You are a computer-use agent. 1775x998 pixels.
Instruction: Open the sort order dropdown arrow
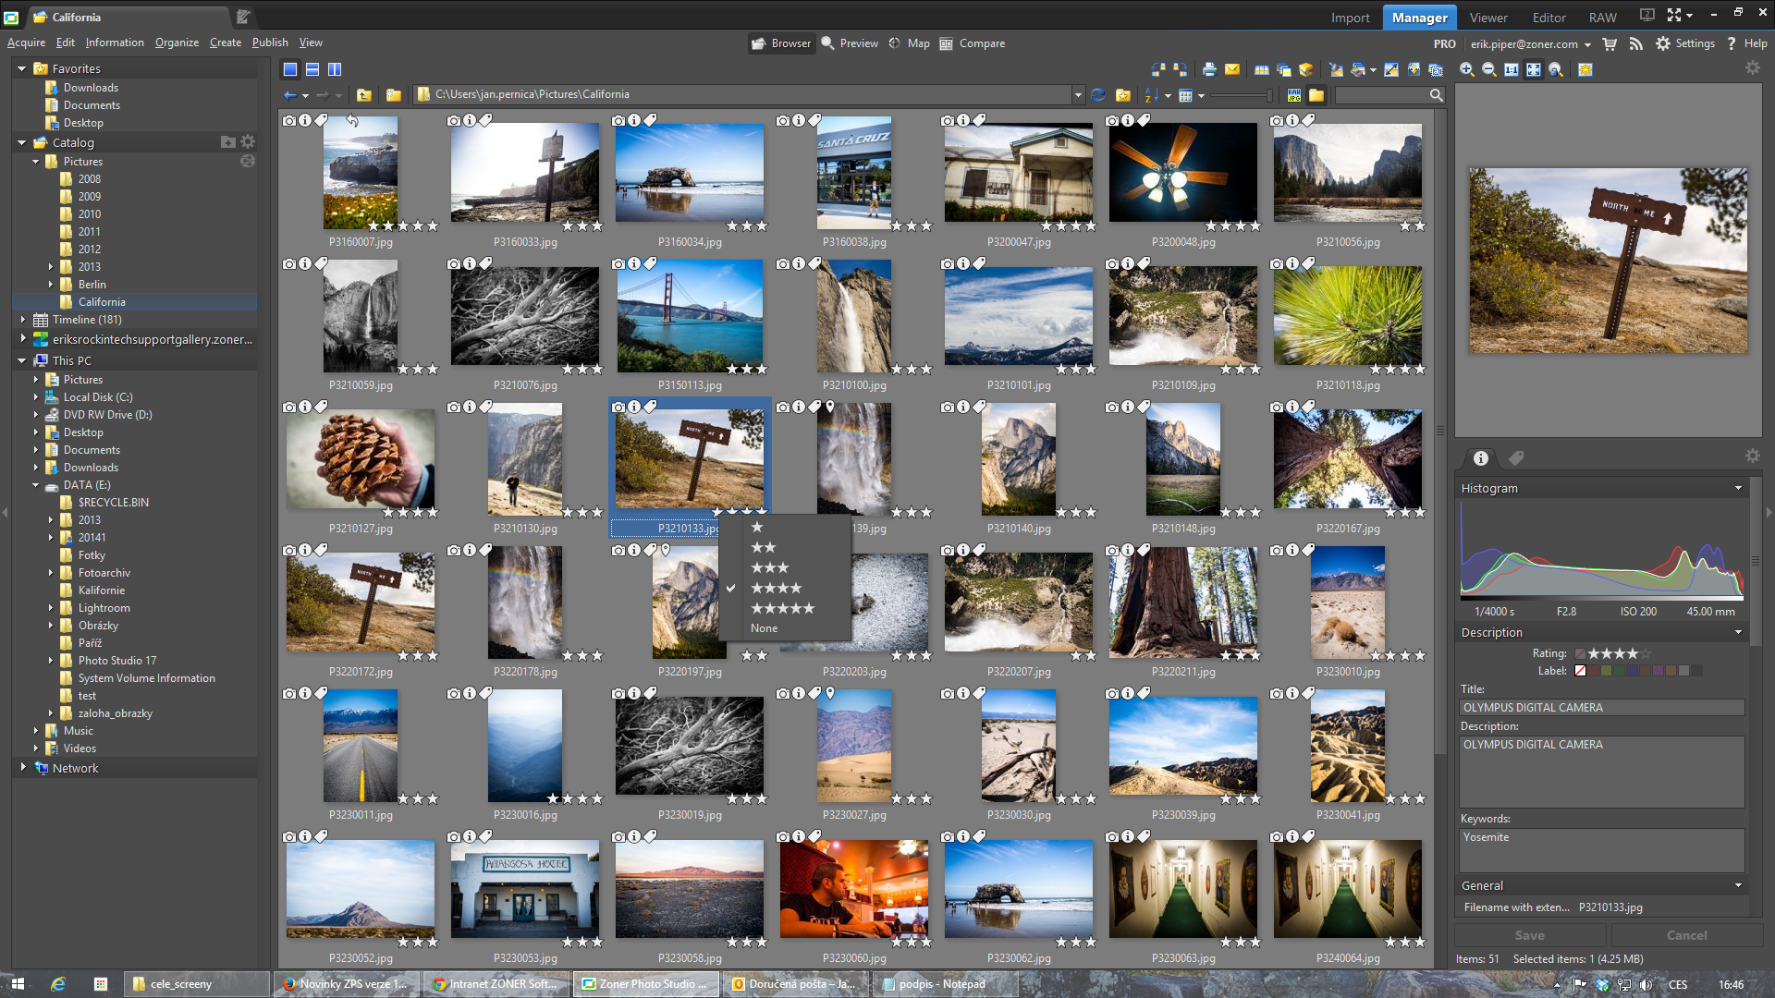click(x=1168, y=95)
